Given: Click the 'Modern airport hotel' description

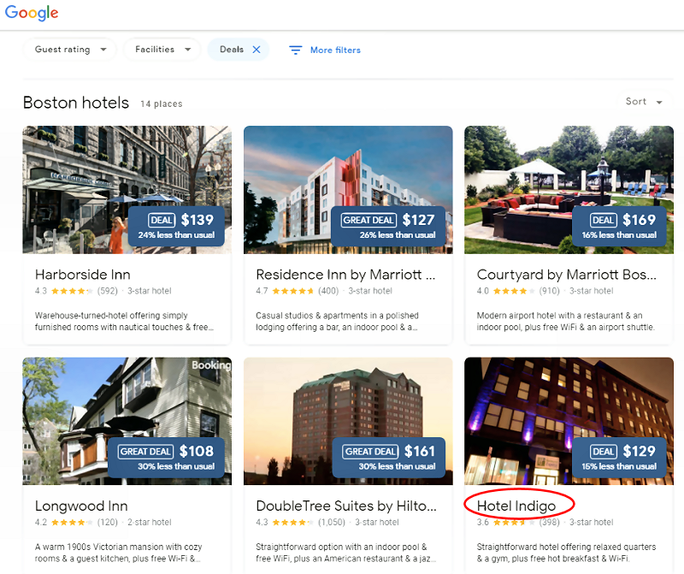Looking at the screenshot, I should [x=566, y=322].
